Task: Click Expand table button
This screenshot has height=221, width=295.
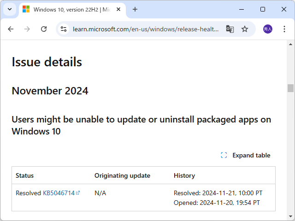Action: click(246, 155)
